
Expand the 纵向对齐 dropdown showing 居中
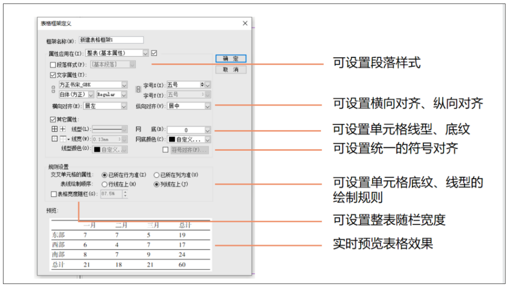(x=188, y=106)
